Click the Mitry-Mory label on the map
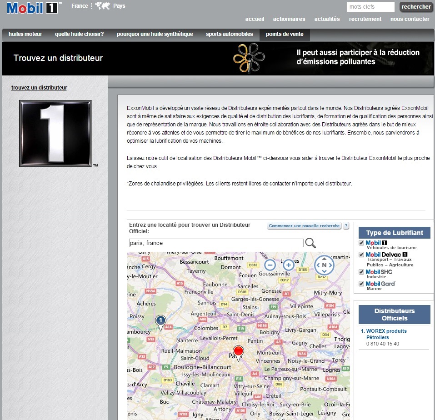The image size is (435, 420). (328, 293)
